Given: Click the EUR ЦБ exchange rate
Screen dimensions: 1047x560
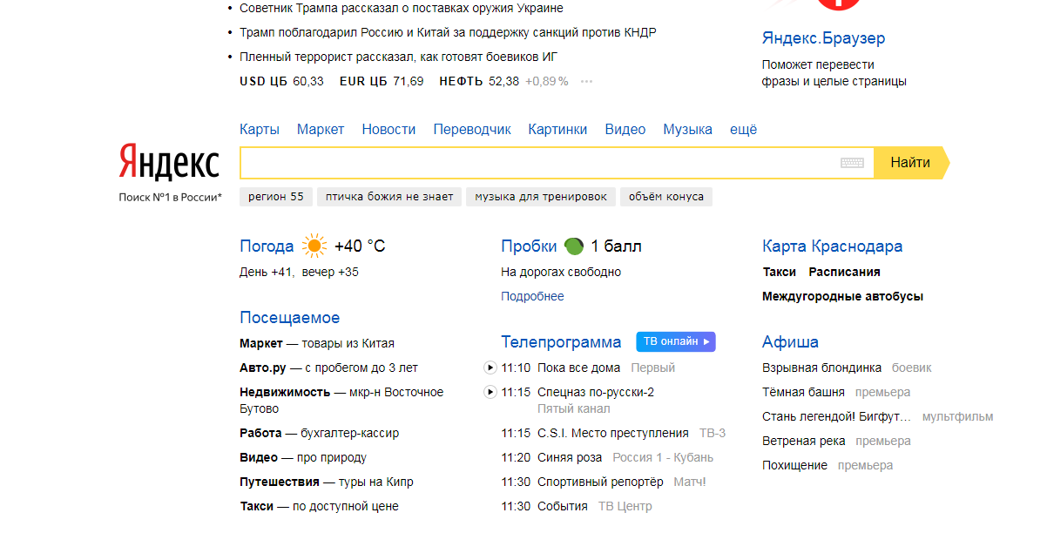Looking at the screenshot, I should [382, 81].
